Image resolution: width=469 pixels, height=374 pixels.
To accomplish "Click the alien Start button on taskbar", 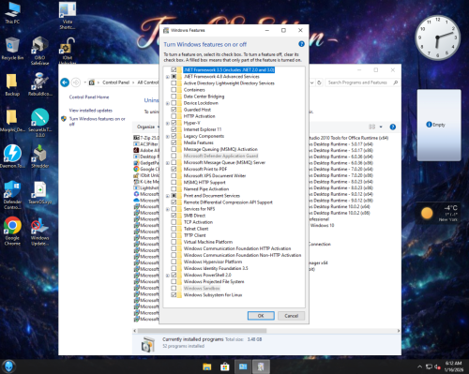I will coord(8,367).
